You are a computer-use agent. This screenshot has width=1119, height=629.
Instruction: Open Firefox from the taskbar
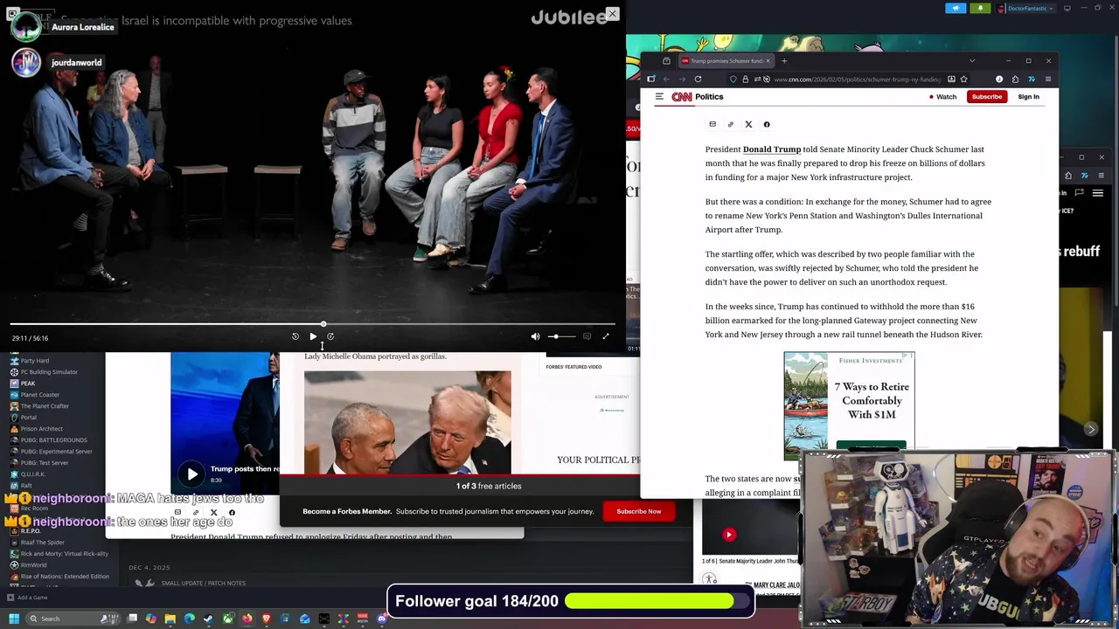point(247,619)
